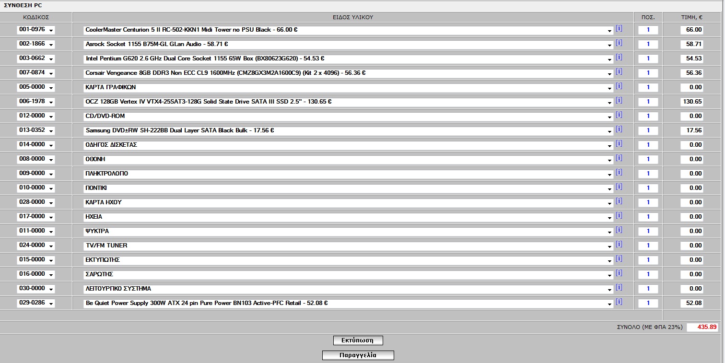Screen dimensions: 725x363
Task: Open info for Be Quiet Power Supply
Action: coord(619,302)
